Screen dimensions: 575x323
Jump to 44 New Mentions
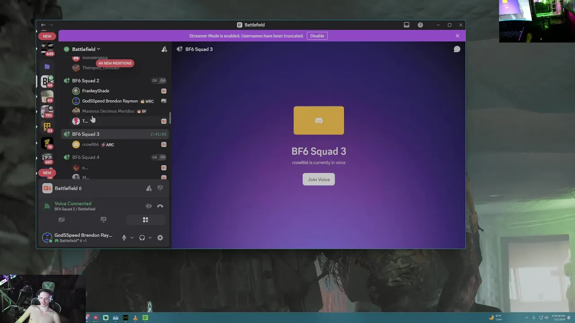[x=115, y=63]
